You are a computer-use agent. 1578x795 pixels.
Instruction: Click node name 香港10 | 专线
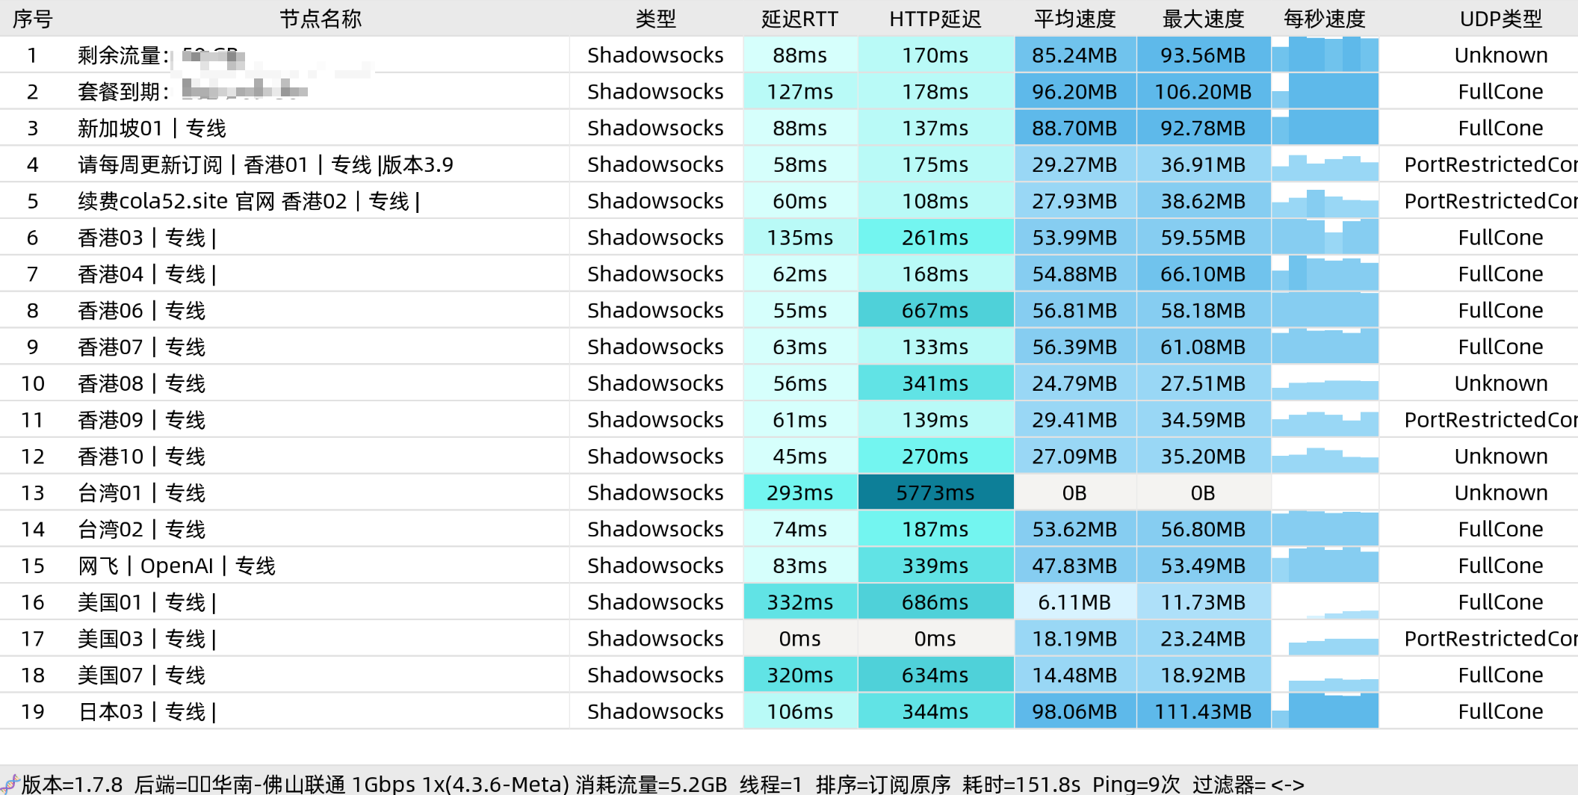(x=141, y=457)
